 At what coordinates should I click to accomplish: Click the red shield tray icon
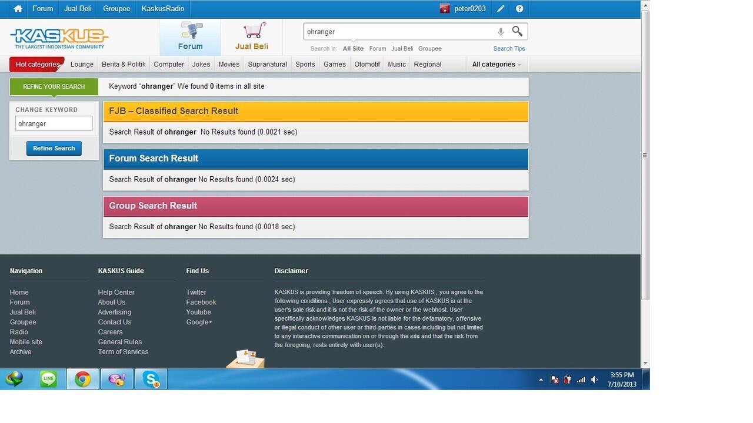point(568,380)
